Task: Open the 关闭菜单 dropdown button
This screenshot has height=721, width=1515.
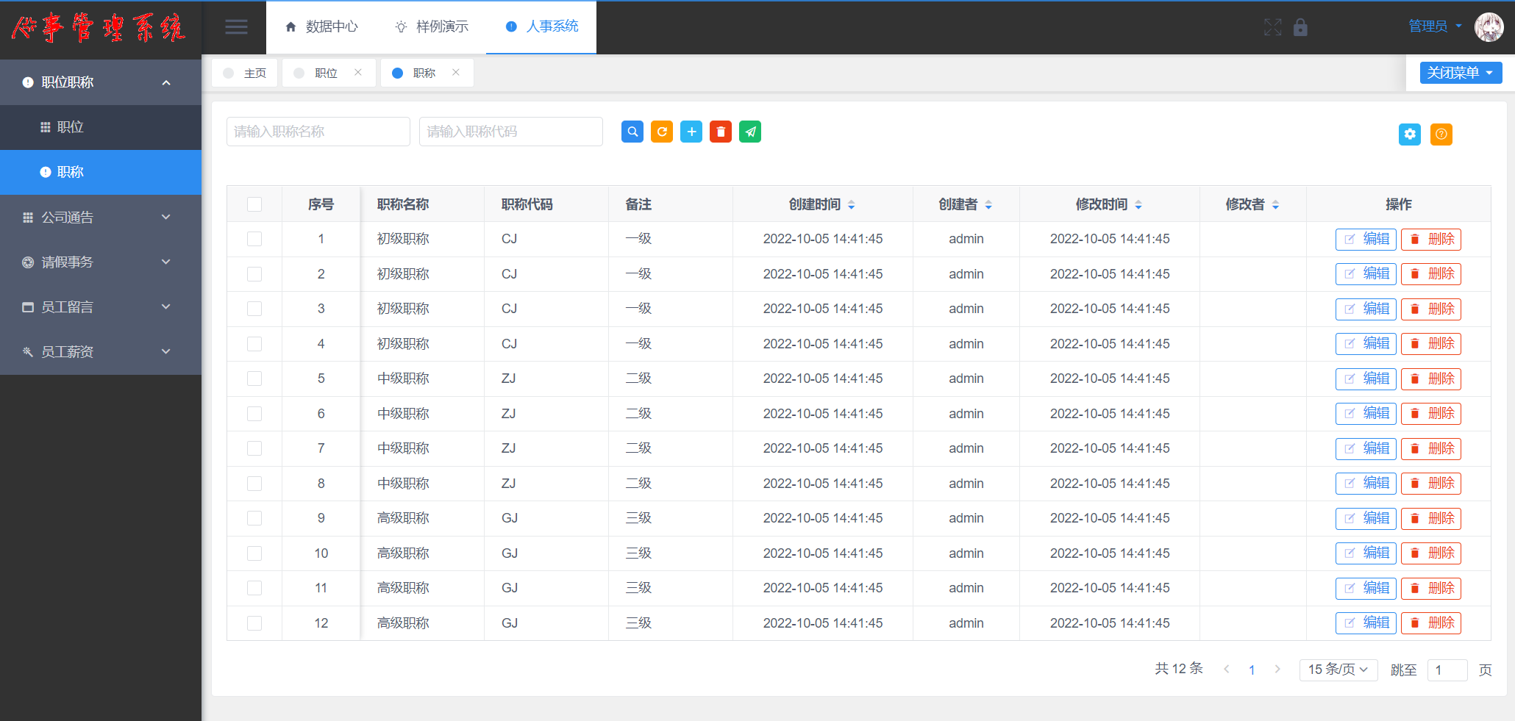Action: pyautogui.click(x=1460, y=73)
